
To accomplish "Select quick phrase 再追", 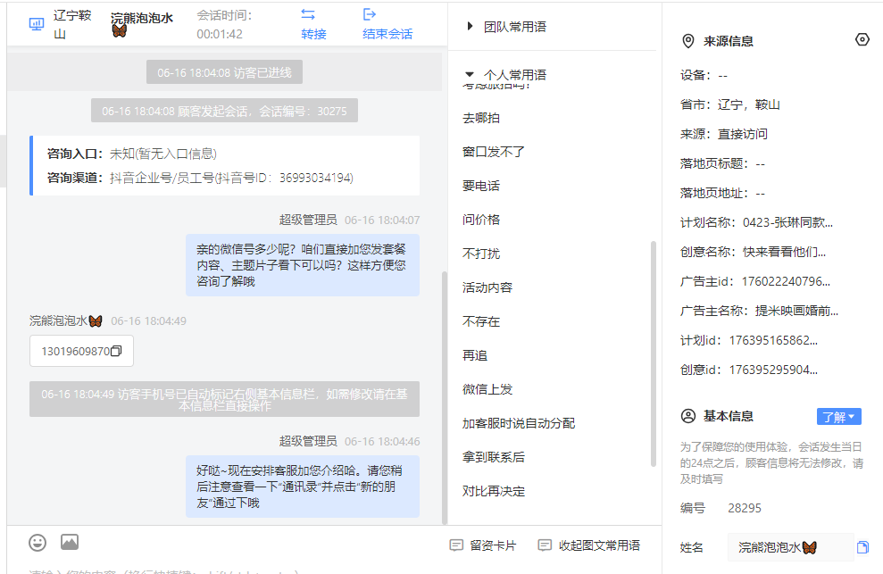I will point(475,355).
